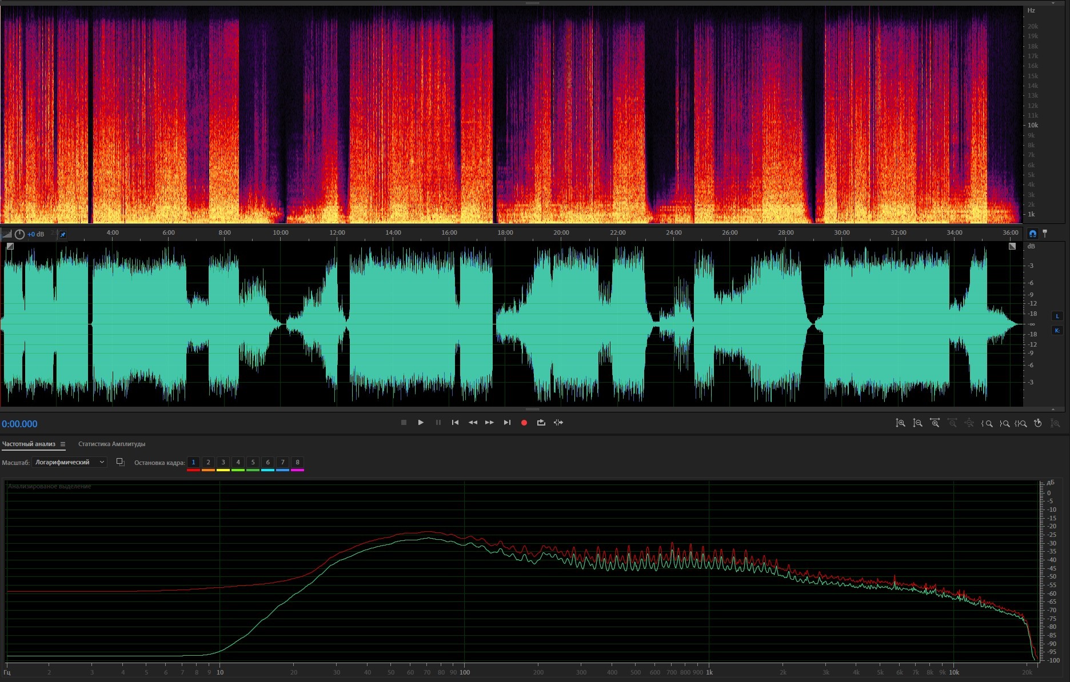1070x682 pixels.
Task: Click the Stop button in transport
Action: click(404, 423)
